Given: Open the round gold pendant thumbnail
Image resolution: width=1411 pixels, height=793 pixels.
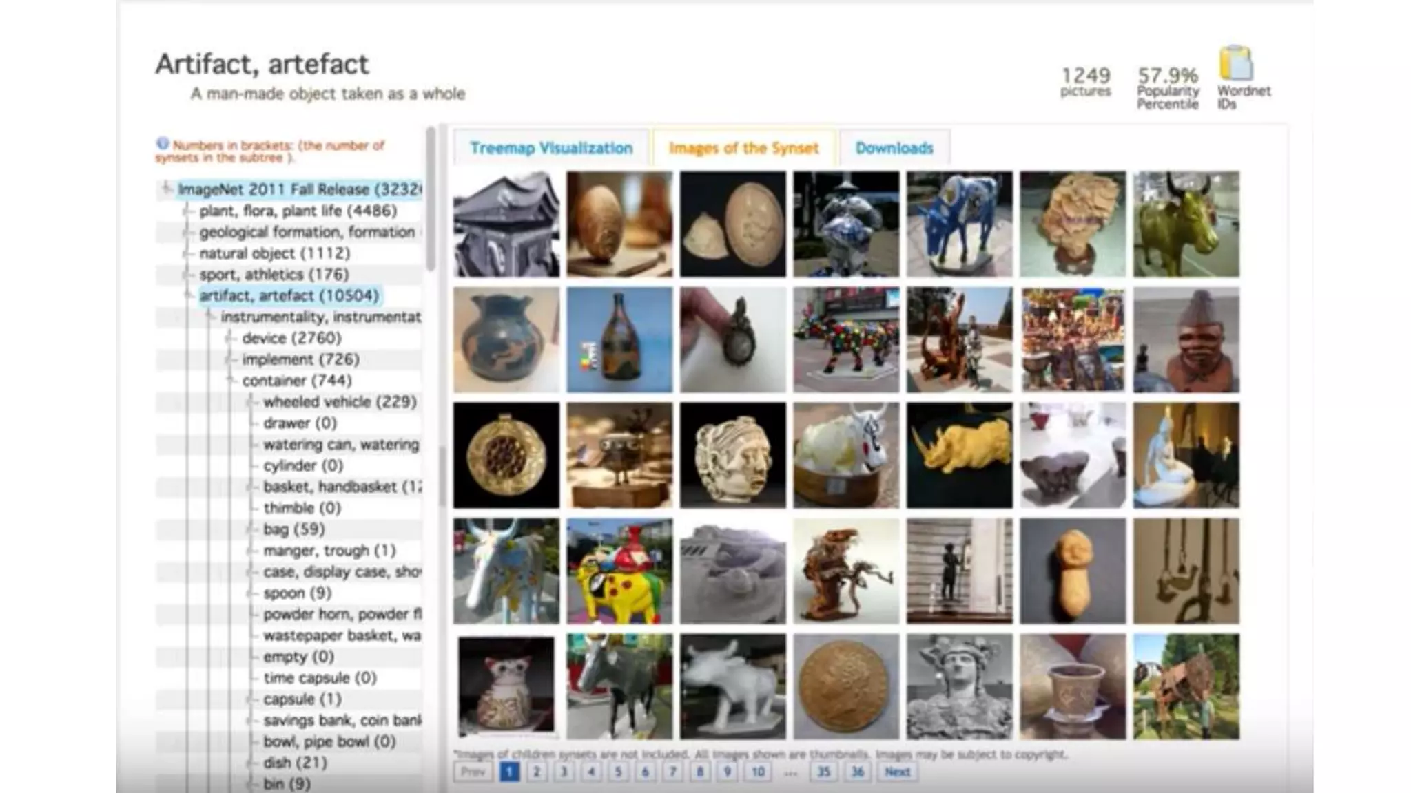Looking at the screenshot, I should click(x=506, y=456).
